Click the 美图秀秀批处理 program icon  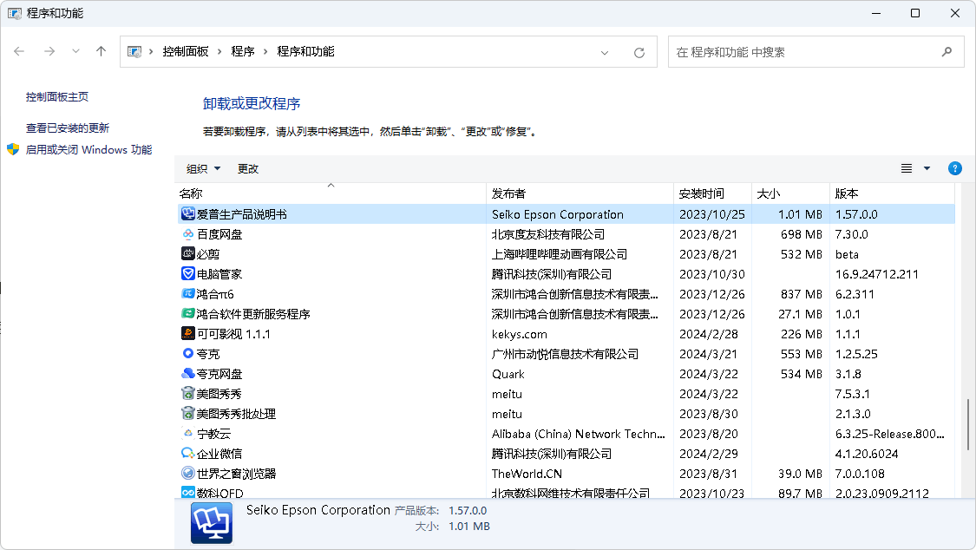point(188,413)
